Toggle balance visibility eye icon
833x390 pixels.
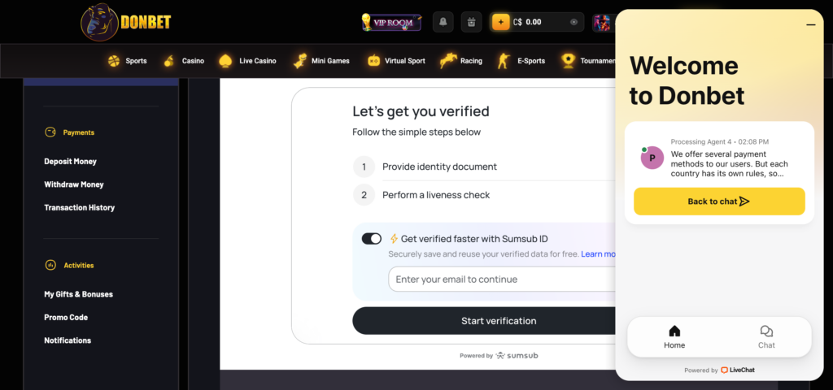coord(574,22)
